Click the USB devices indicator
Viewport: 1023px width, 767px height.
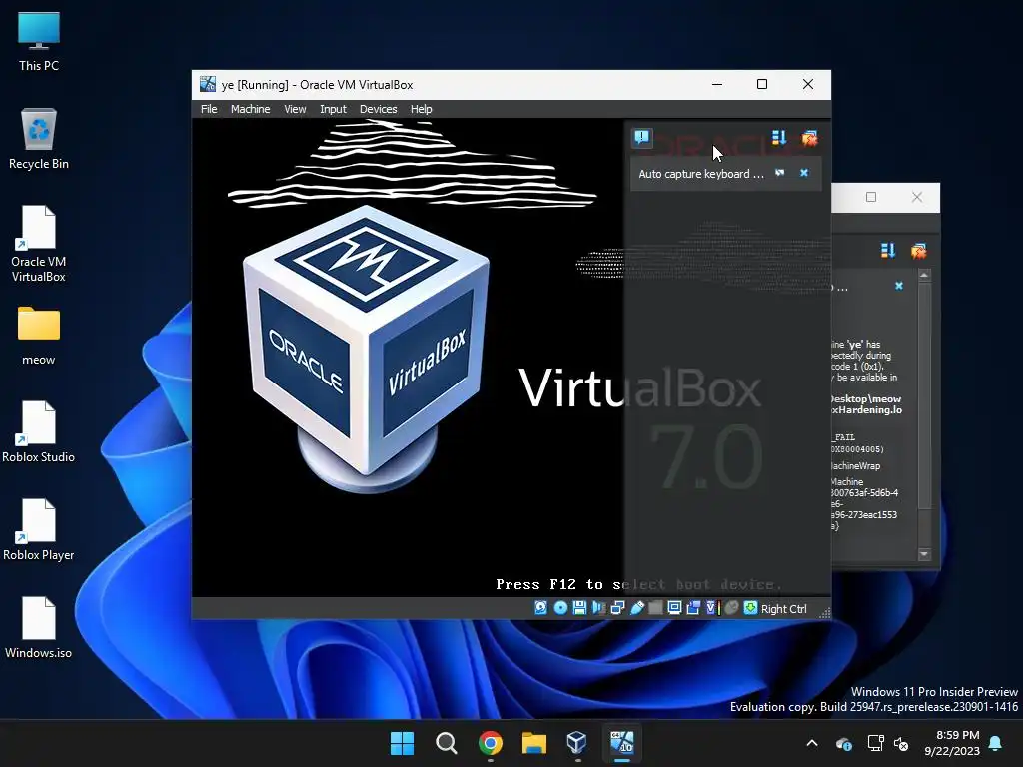click(x=636, y=608)
